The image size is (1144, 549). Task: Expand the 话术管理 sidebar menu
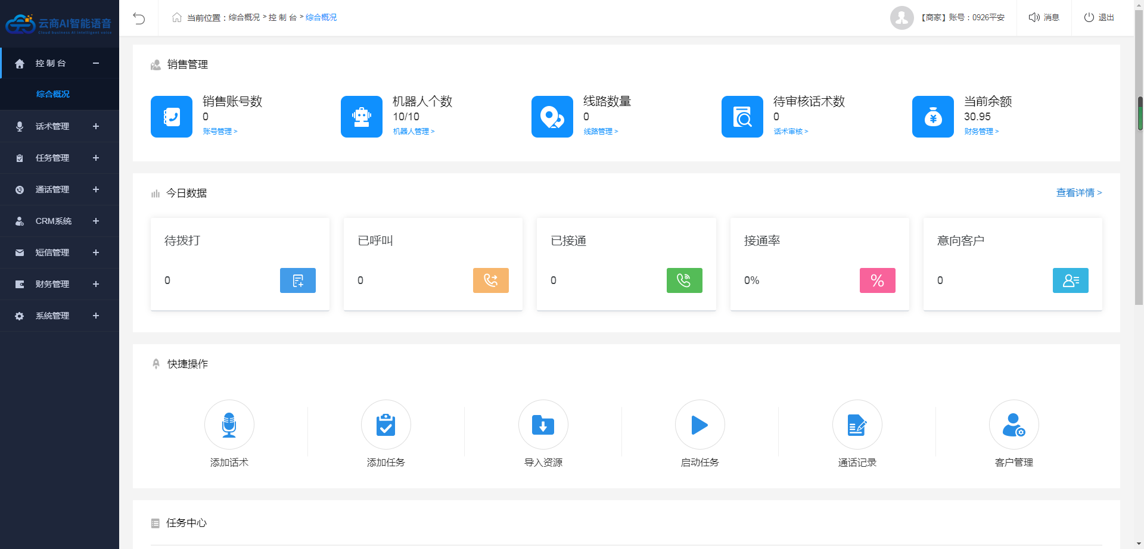click(x=60, y=126)
